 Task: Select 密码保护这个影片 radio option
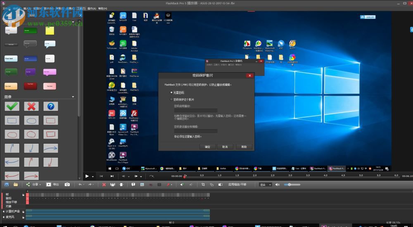tap(171, 99)
